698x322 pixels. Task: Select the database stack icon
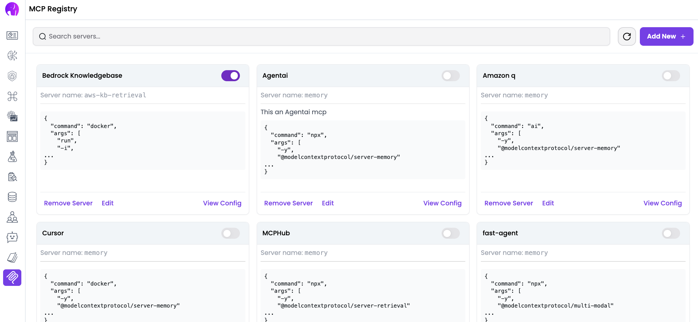pyautogui.click(x=12, y=197)
